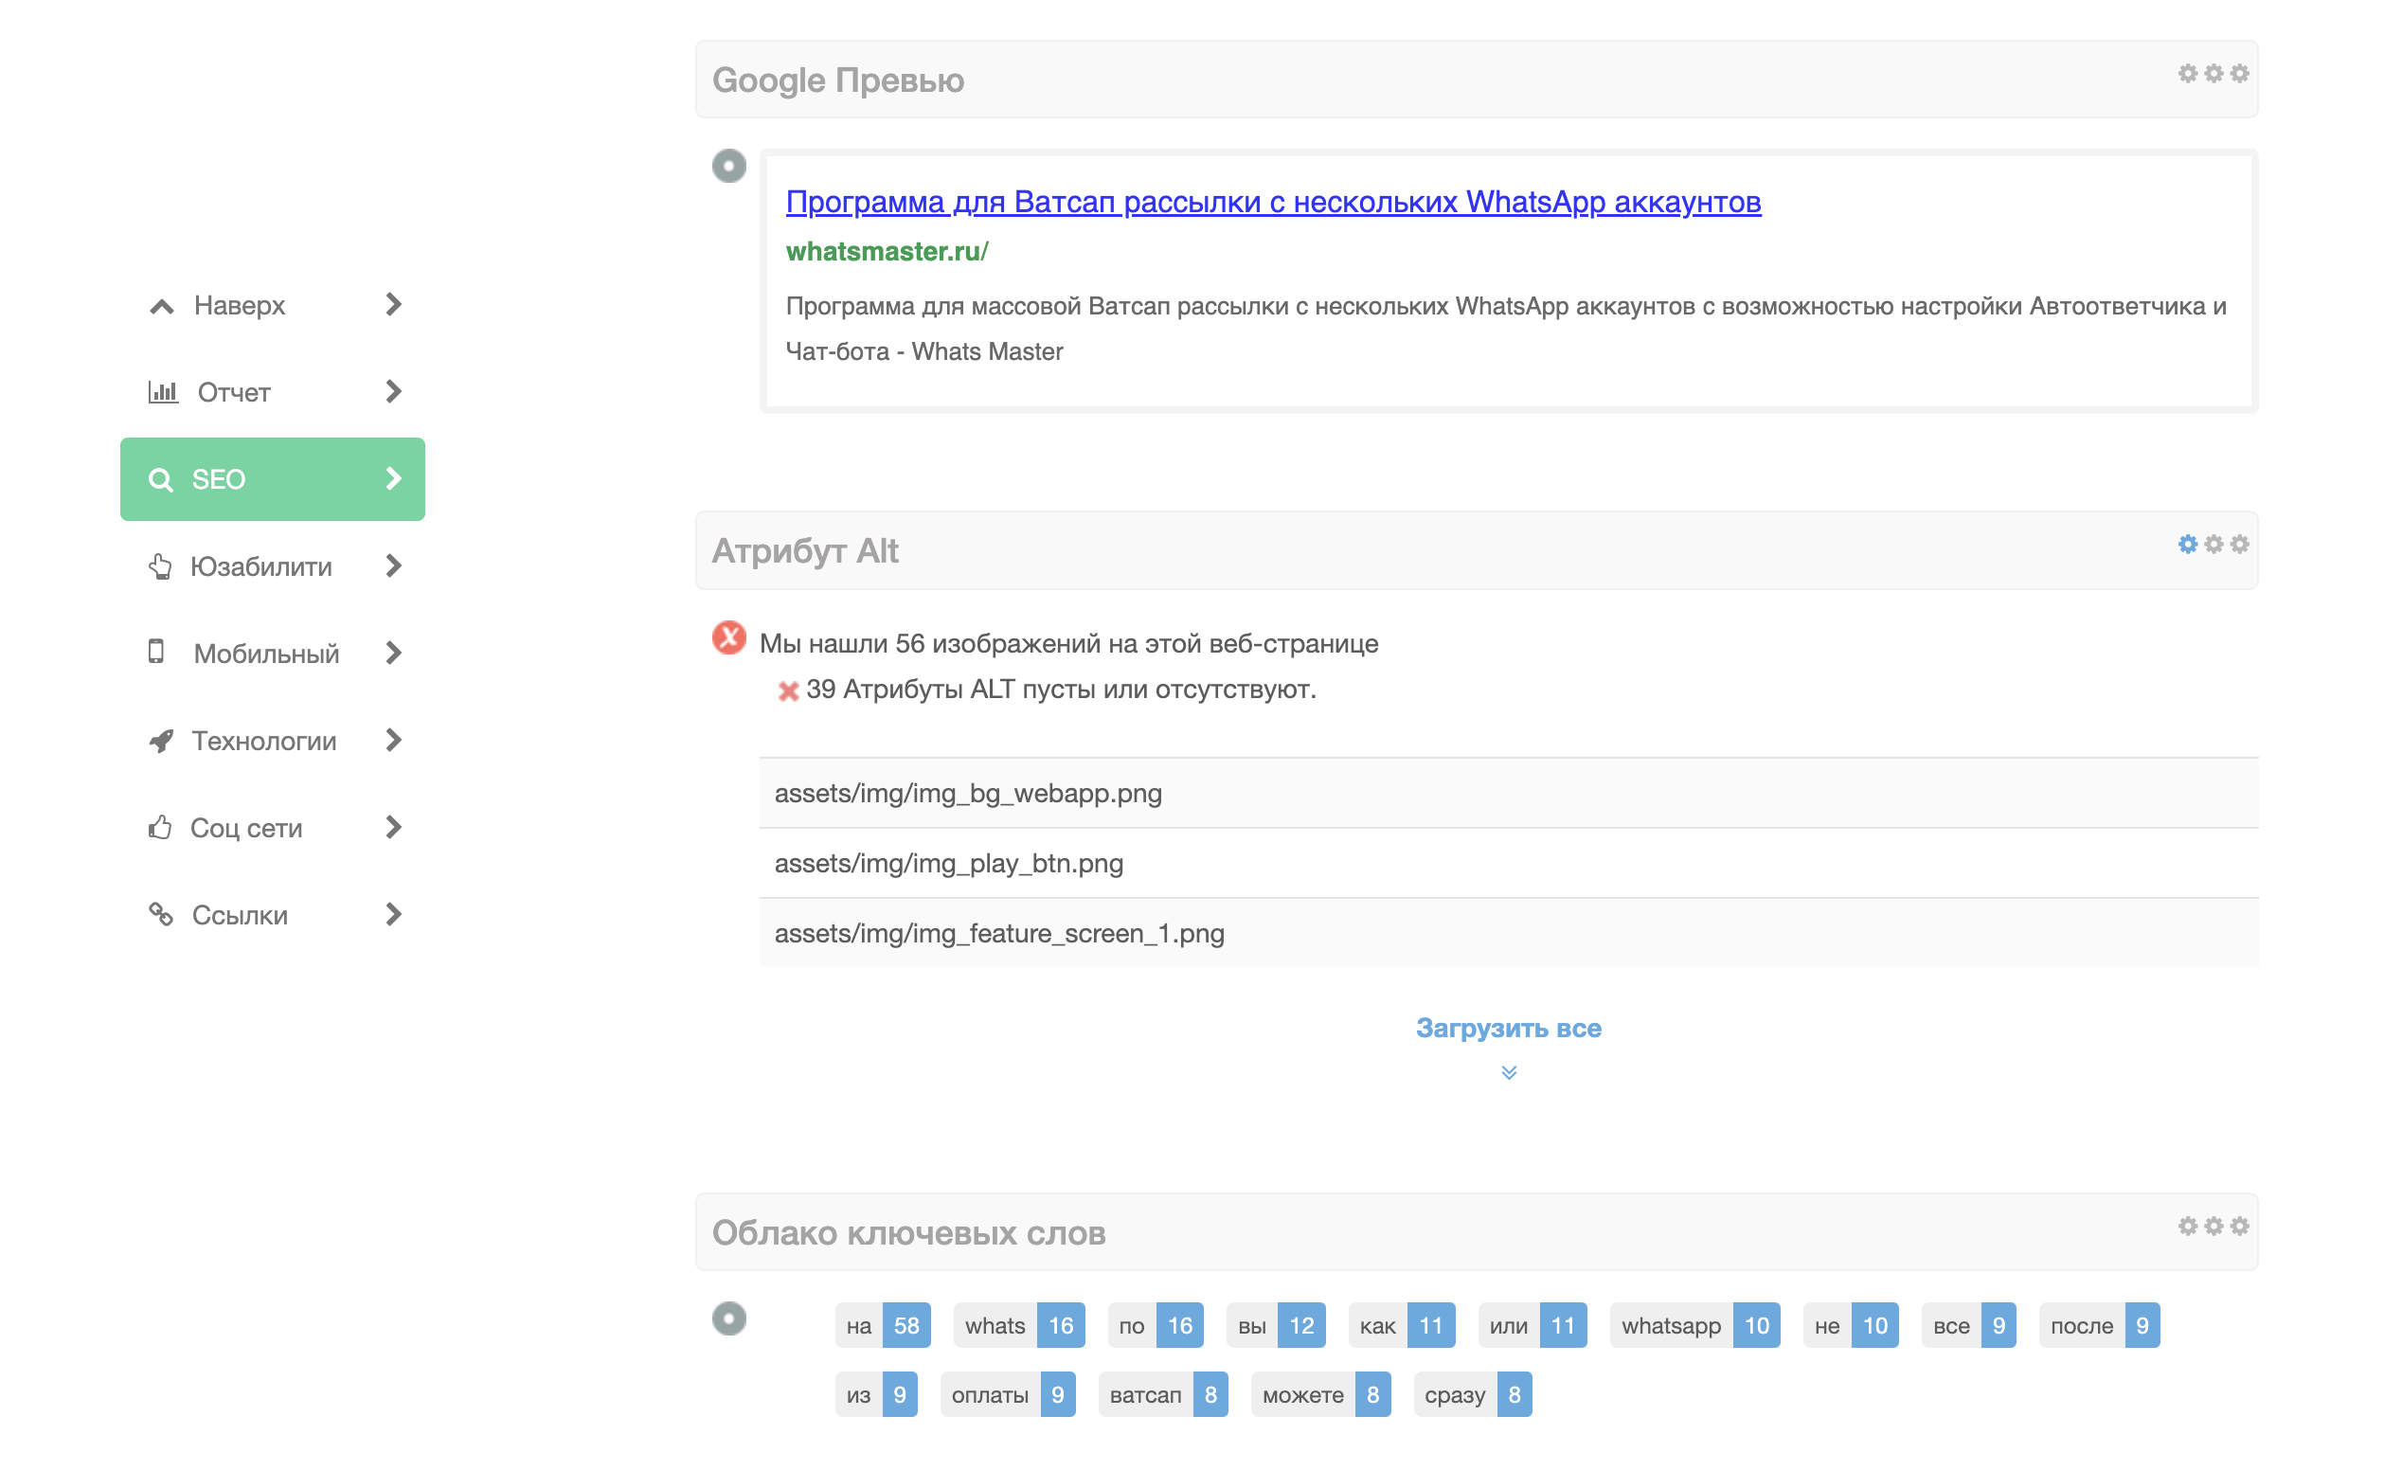Click gear icons in Облако ключевых слов header
Viewport: 2402px width, 1470px height.
coord(2212,1226)
